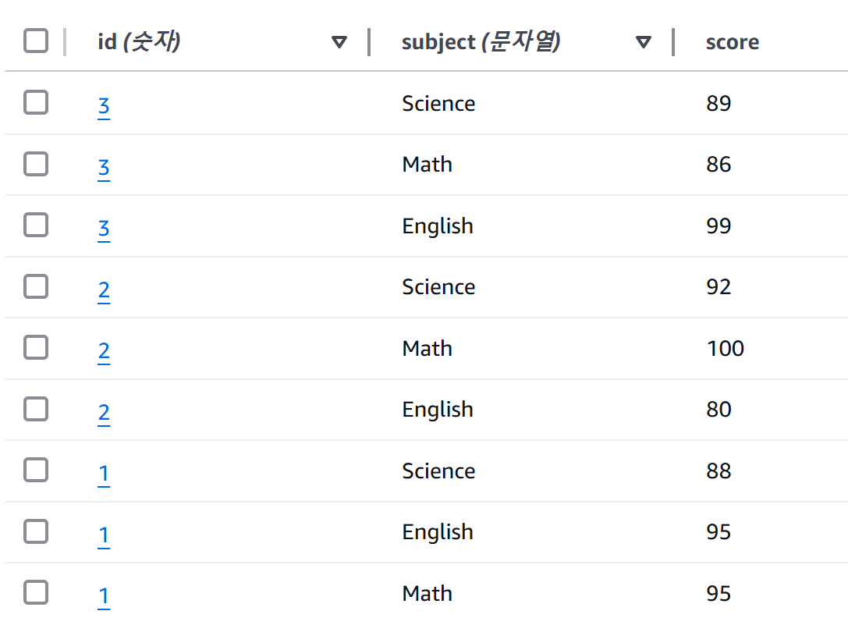This screenshot has width=848, height=618.
Task: Click the column divider between id and subject
Action: coord(369,42)
